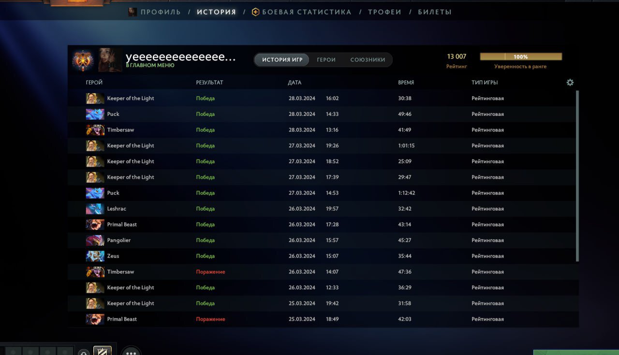Click the Leshrac hero portrait icon
The height and width of the screenshot is (355, 619).
click(x=95, y=209)
